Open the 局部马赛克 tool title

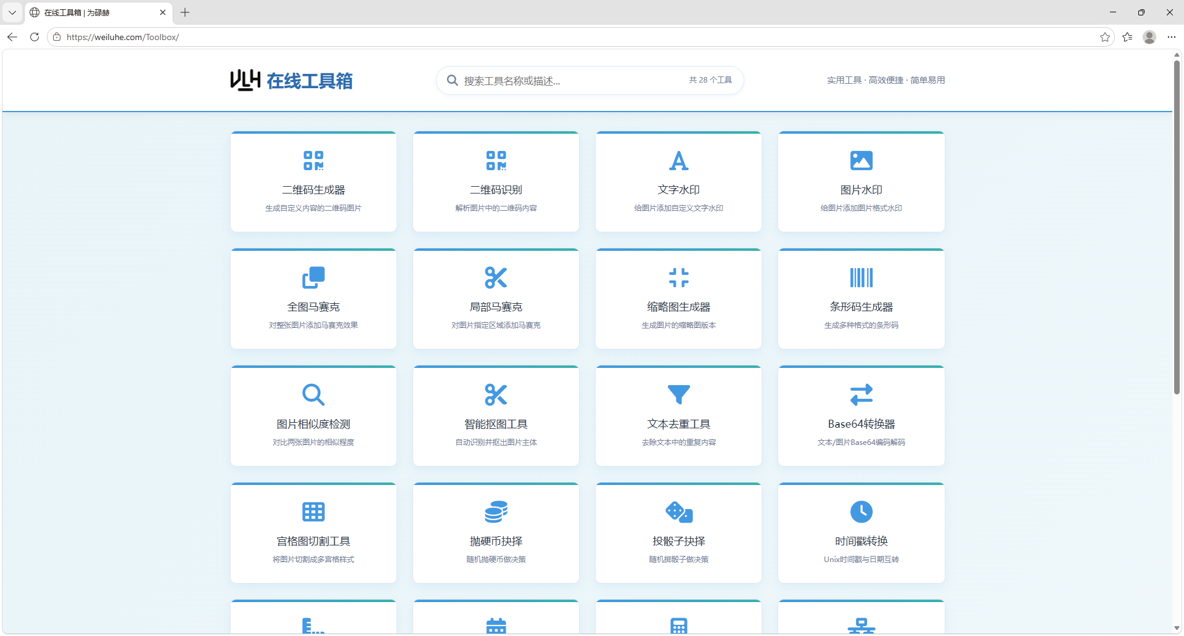pos(496,307)
